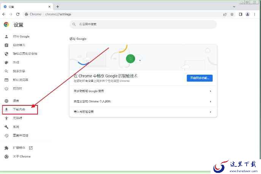Click the share page icon in address bar

pyautogui.click(x=225, y=14)
